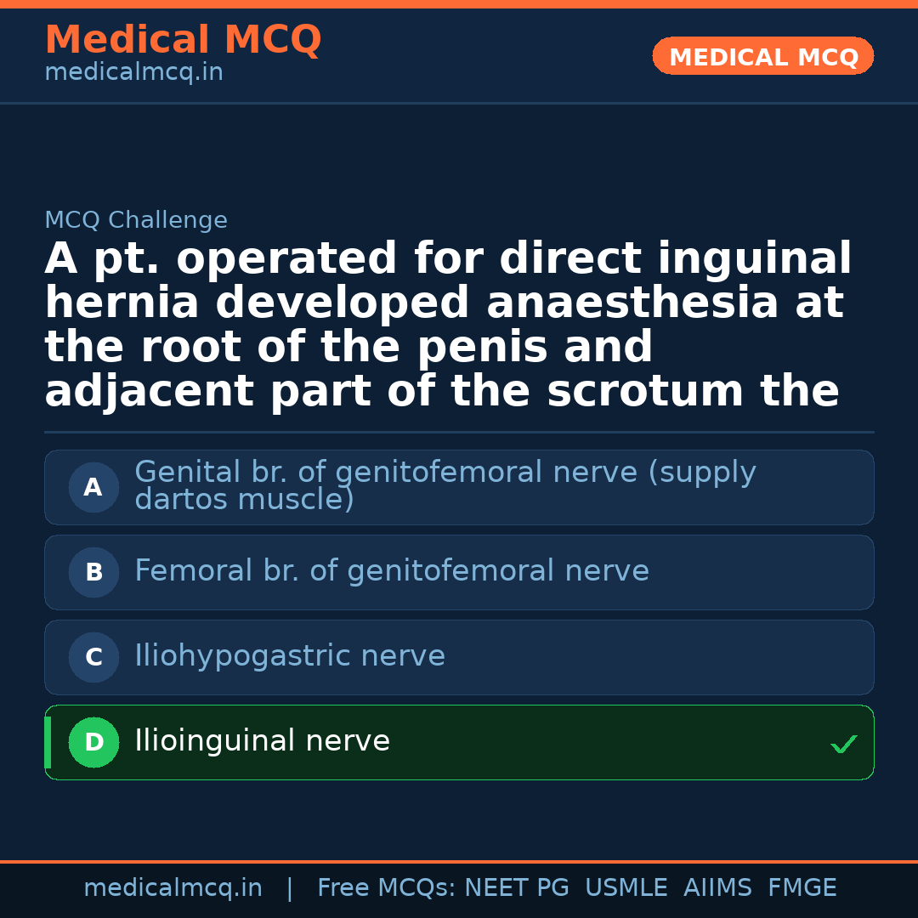Choose the Iliohypogastric nerve answer text
Image resolution: width=918 pixels, height=918 pixels.
tap(289, 656)
